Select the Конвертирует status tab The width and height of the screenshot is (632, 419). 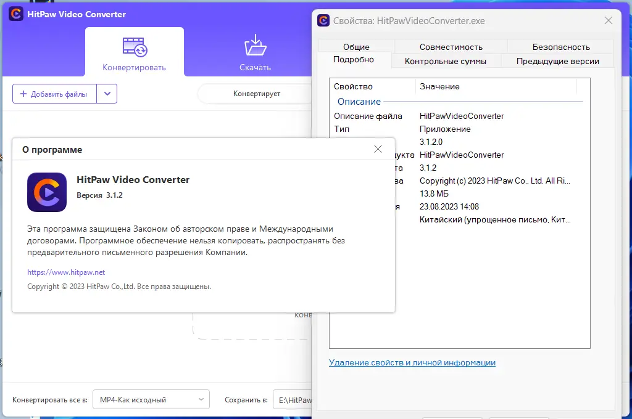tap(257, 94)
